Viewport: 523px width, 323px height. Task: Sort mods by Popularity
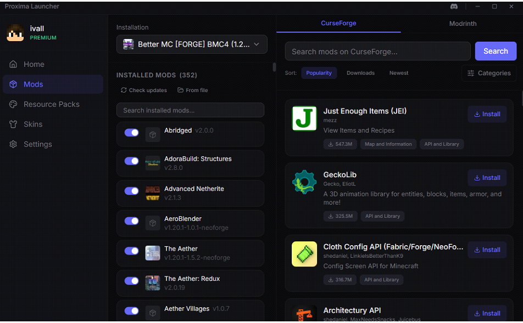click(319, 73)
